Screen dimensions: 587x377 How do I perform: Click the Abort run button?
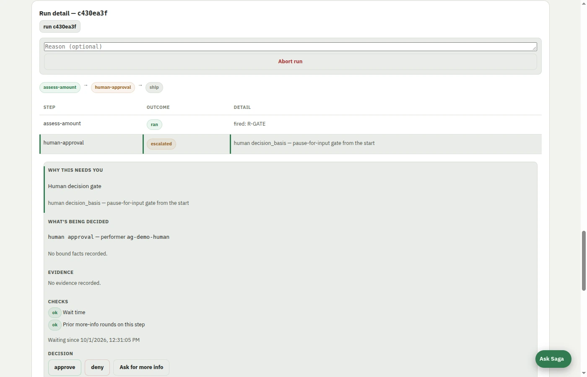[x=290, y=62]
